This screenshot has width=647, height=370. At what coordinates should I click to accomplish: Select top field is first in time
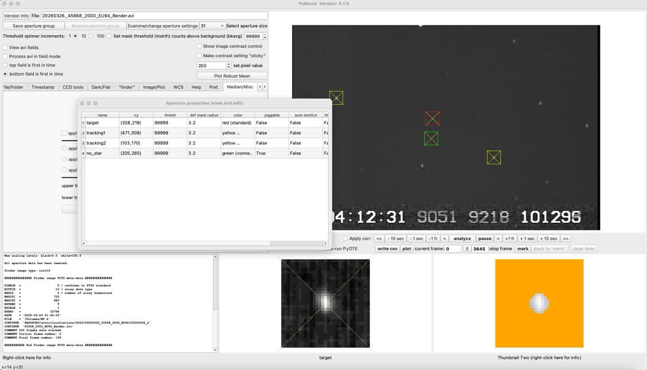(x=6, y=65)
